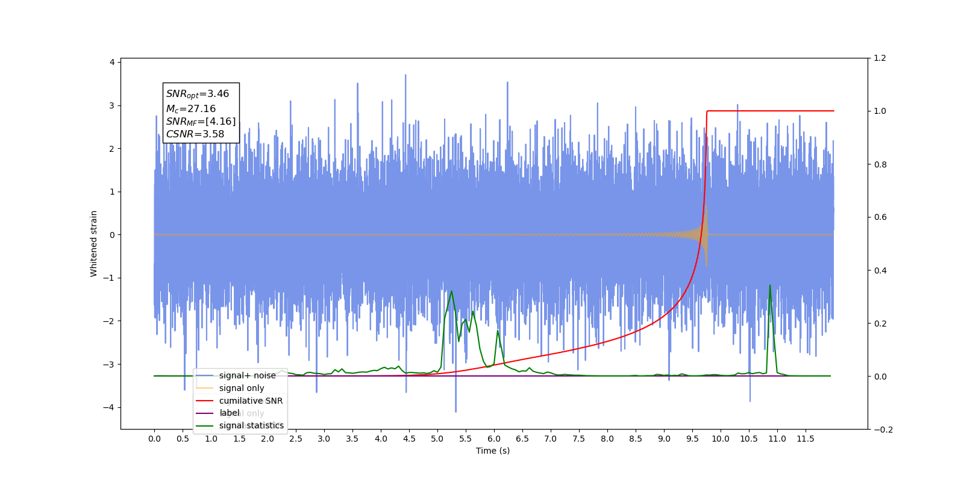Click the 7.5 tick on the time axis
Image resolution: width=964 pixels, height=482 pixels.
click(x=579, y=439)
